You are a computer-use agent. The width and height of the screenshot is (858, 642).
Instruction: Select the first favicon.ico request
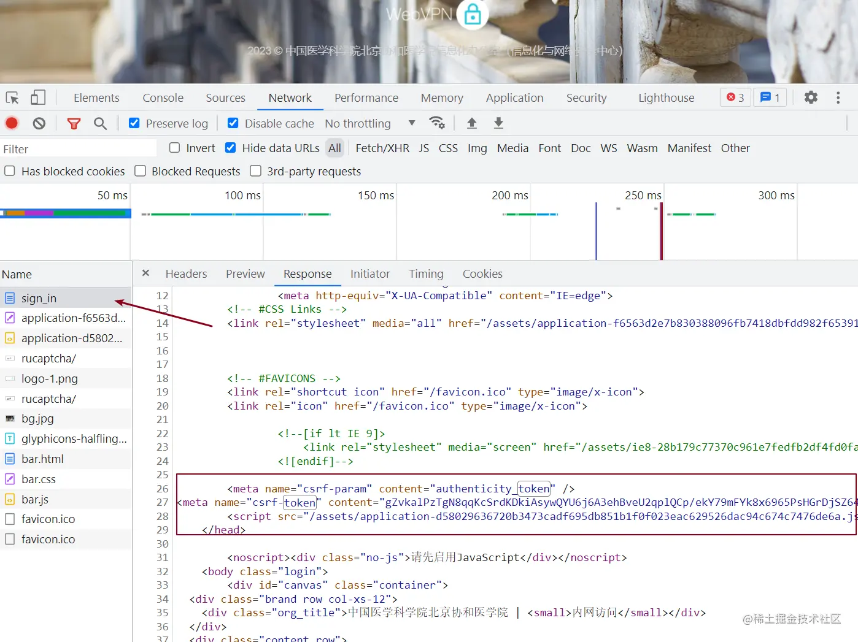pos(66,519)
